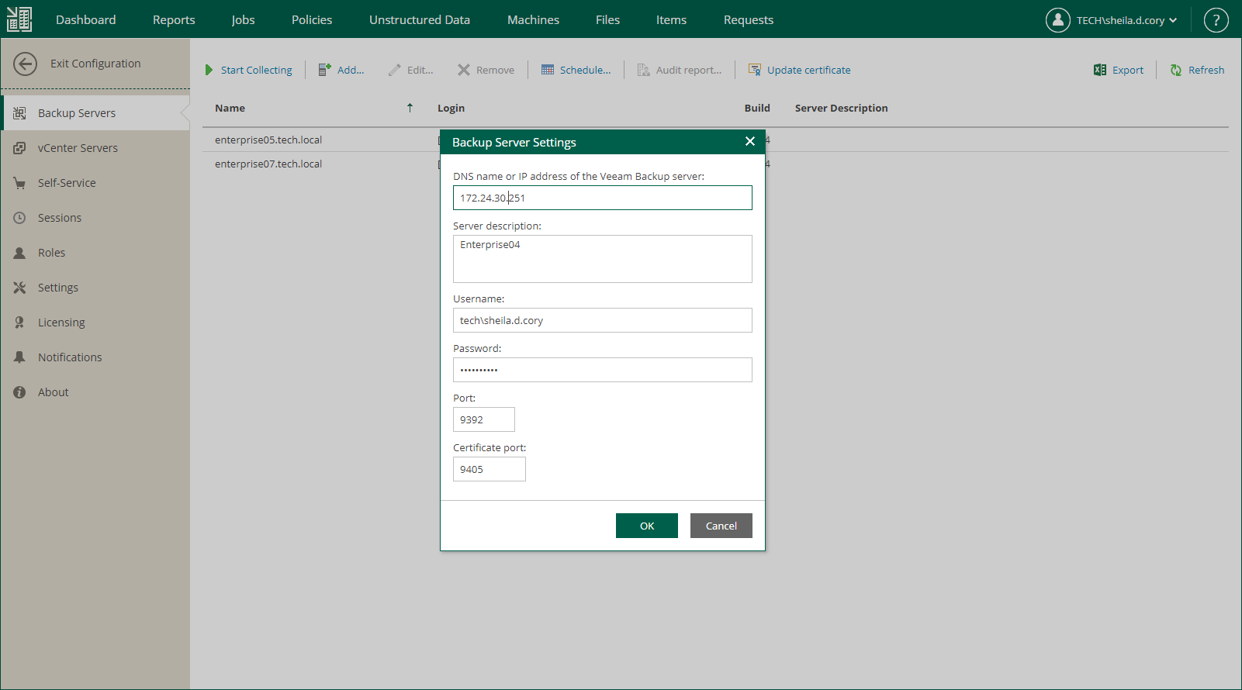Click the vCenter Servers sidebar icon
The width and height of the screenshot is (1242, 690).
[x=19, y=148]
